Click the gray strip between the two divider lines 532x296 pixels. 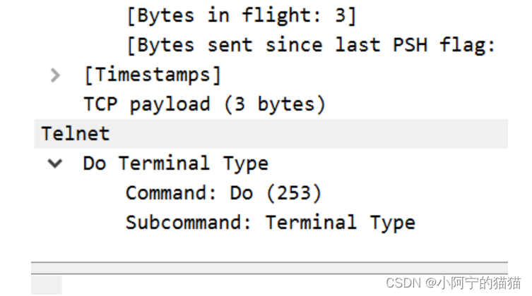pyautogui.click(x=269, y=268)
